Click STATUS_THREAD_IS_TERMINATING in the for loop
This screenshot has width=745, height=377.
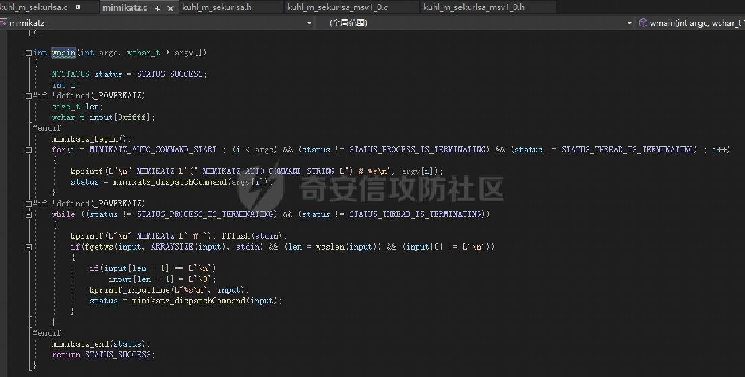(629, 150)
